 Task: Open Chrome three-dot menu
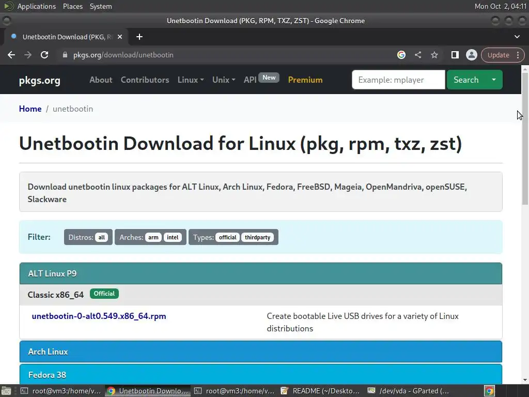tap(518, 55)
